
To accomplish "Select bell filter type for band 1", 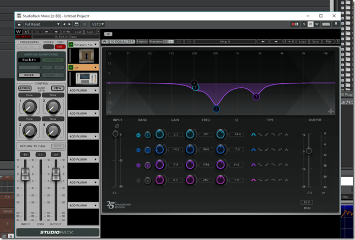I will pos(254,135).
